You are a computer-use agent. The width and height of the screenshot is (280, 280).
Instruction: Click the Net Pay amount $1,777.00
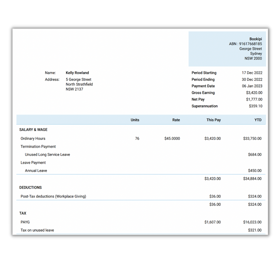point(254,99)
